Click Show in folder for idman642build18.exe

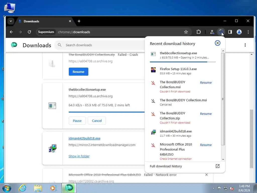79,156
